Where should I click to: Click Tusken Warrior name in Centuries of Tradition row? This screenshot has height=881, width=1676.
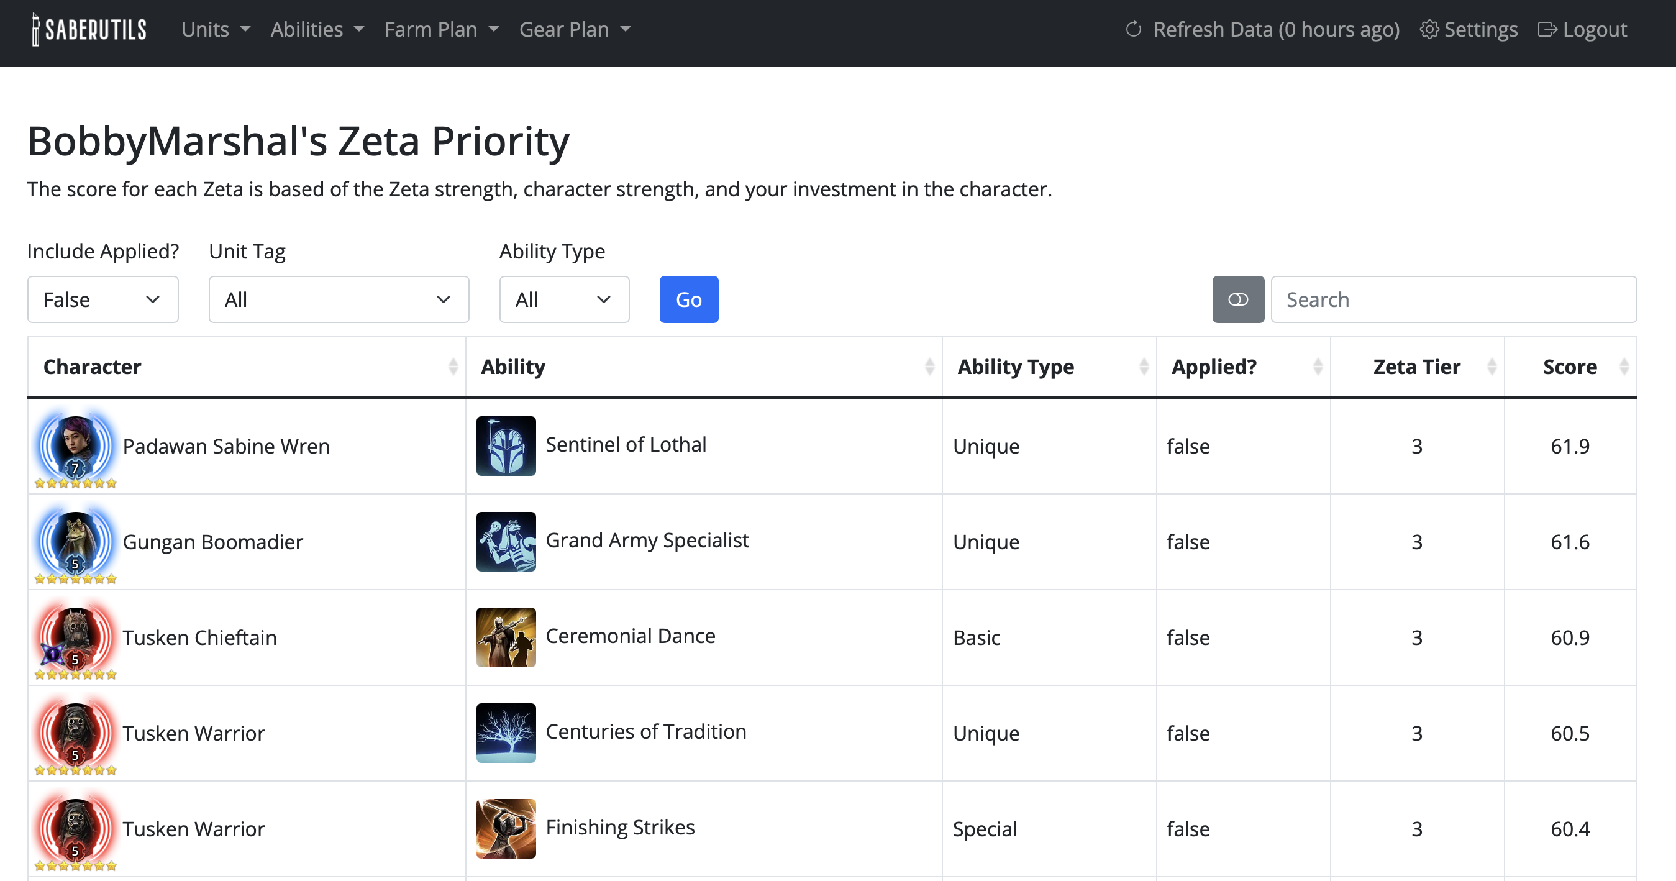click(x=194, y=733)
